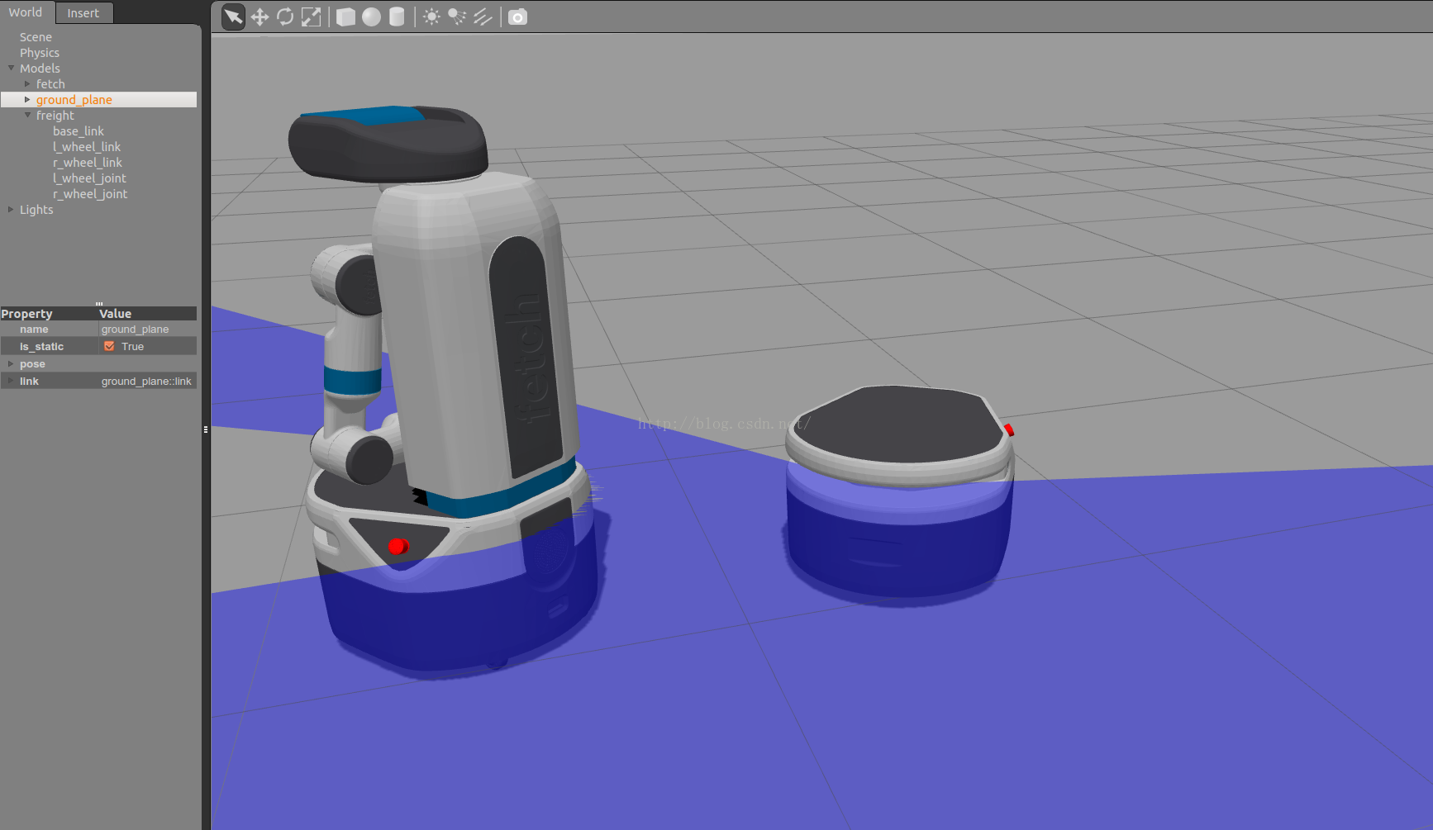
Task: Add a point light
Action: pyautogui.click(x=431, y=17)
